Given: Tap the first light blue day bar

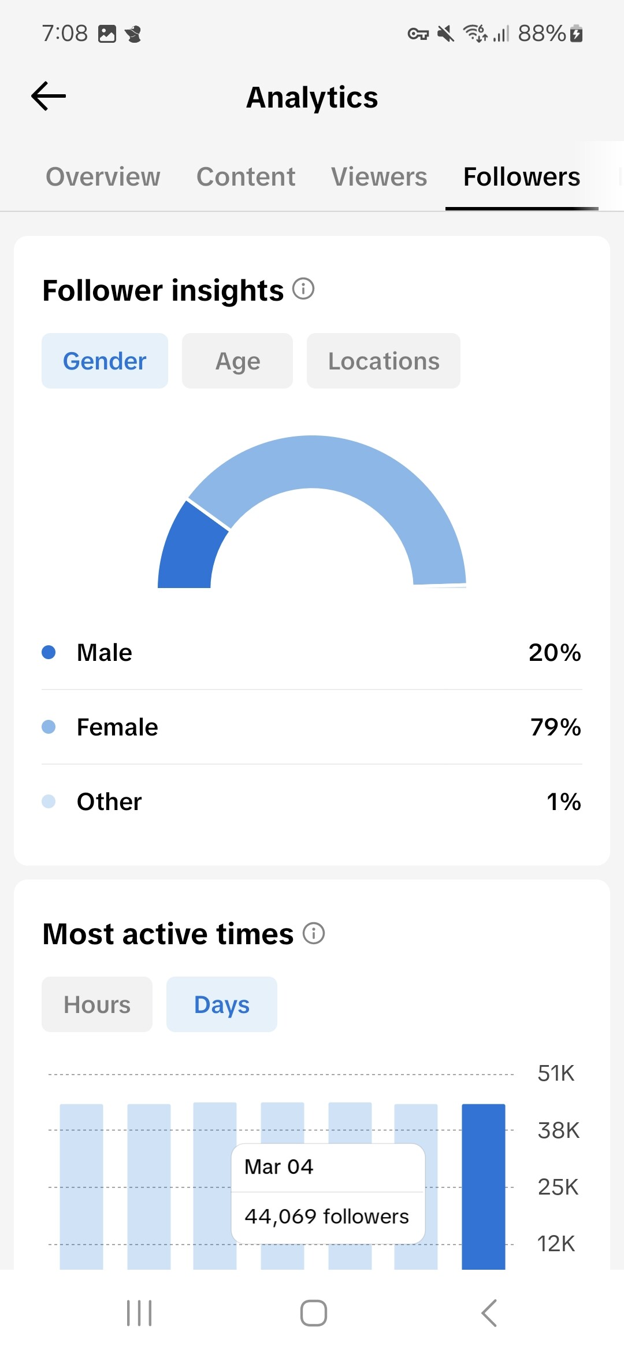Looking at the screenshot, I should (x=81, y=1186).
